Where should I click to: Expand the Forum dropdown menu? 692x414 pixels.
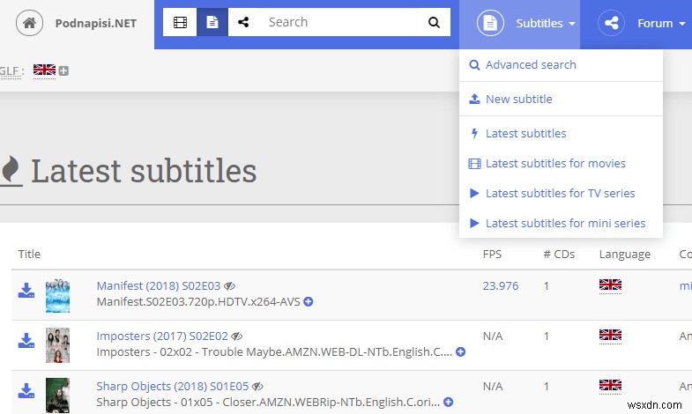[661, 24]
